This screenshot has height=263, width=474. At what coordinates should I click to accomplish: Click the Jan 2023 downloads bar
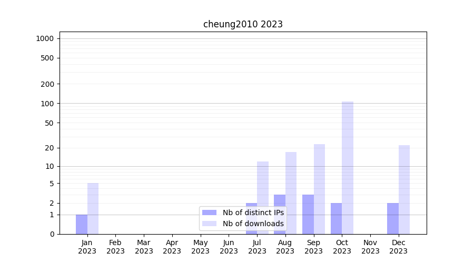(x=93, y=208)
